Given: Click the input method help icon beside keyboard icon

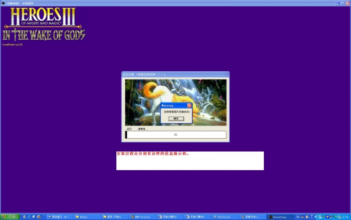Looking at the screenshot, I should coord(307,217).
